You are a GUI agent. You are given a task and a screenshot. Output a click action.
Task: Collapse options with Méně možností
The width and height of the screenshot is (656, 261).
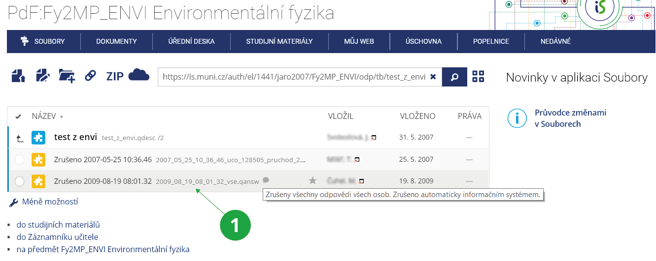coord(49,202)
